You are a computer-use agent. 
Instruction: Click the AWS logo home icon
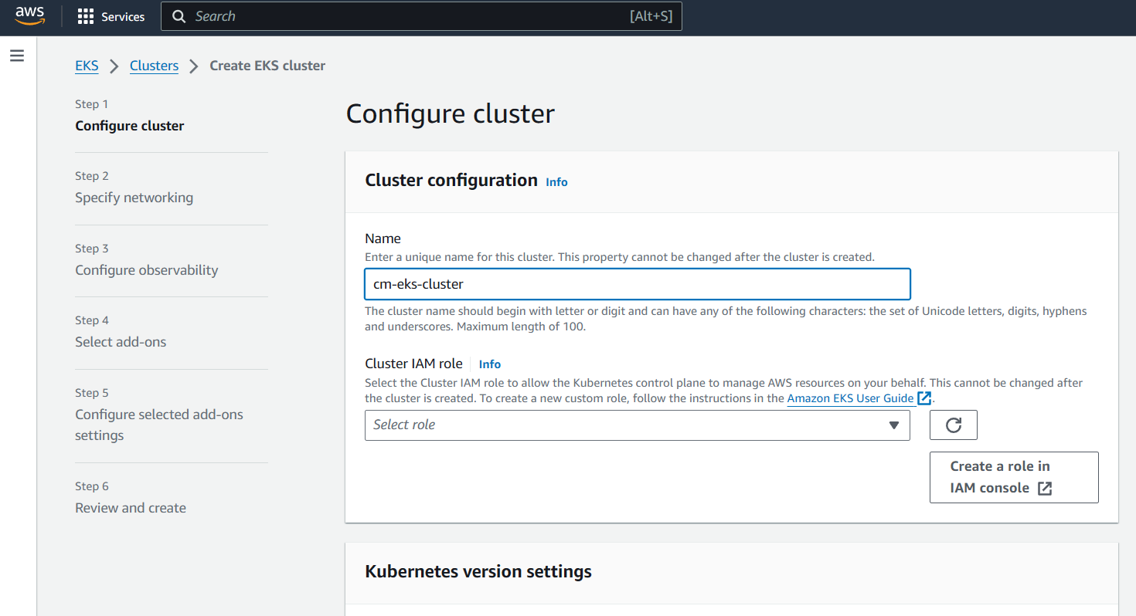[30, 16]
